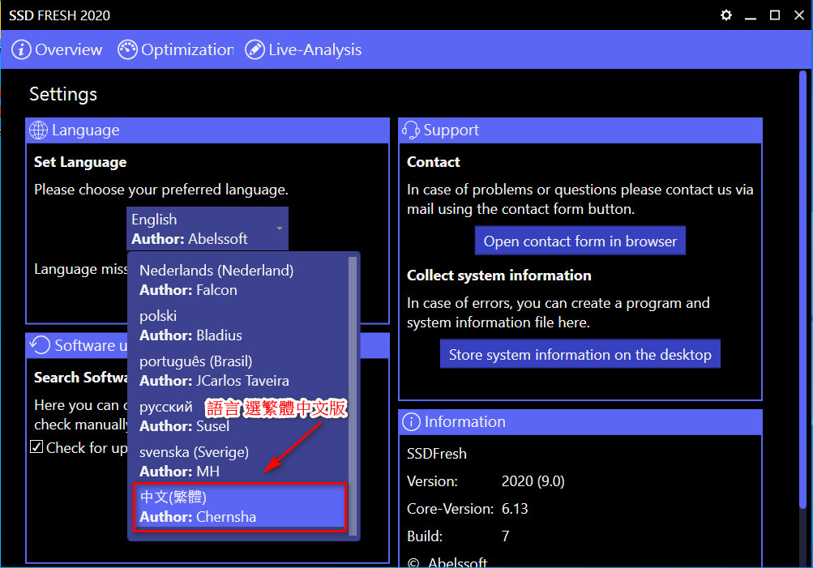Image resolution: width=813 pixels, height=568 pixels.
Task: Click the main settings page scrollbar
Action: (802, 290)
